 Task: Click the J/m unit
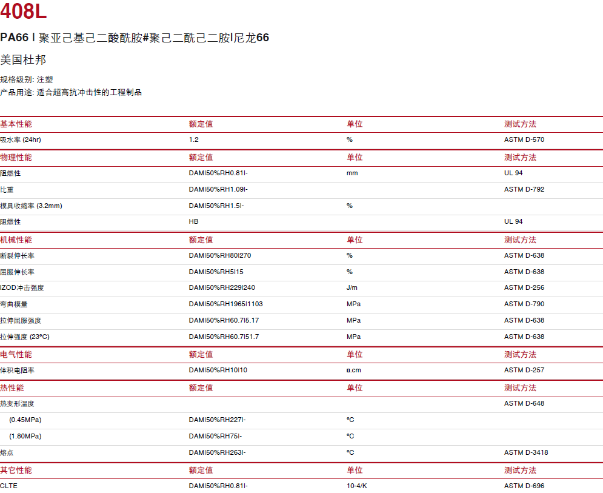pos(352,288)
